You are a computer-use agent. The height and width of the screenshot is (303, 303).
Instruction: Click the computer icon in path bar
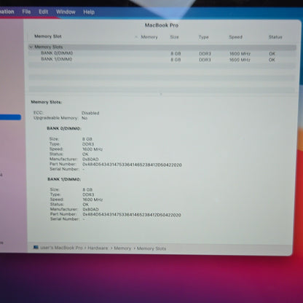point(36,248)
